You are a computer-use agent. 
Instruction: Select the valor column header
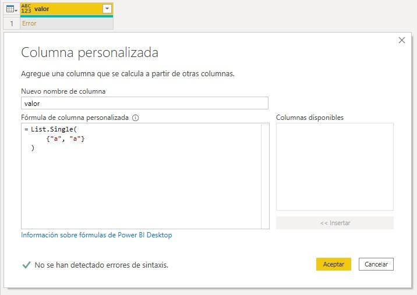pyautogui.click(x=64, y=9)
